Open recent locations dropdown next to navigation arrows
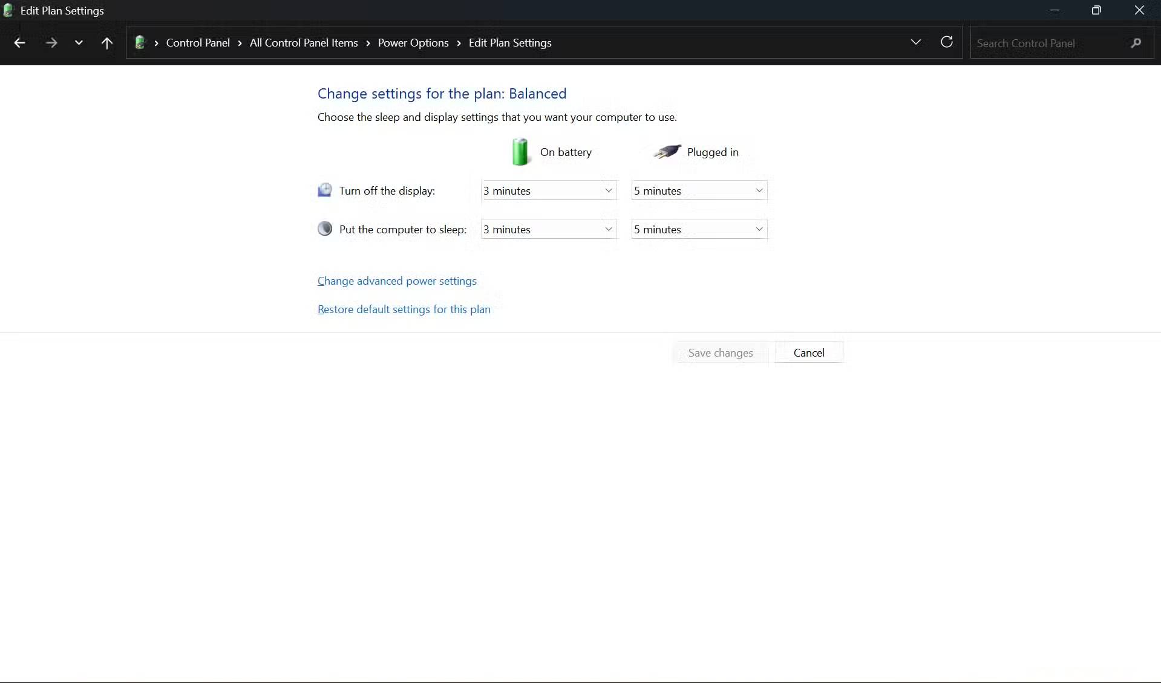The image size is (1161, 683). click(79, 42)
